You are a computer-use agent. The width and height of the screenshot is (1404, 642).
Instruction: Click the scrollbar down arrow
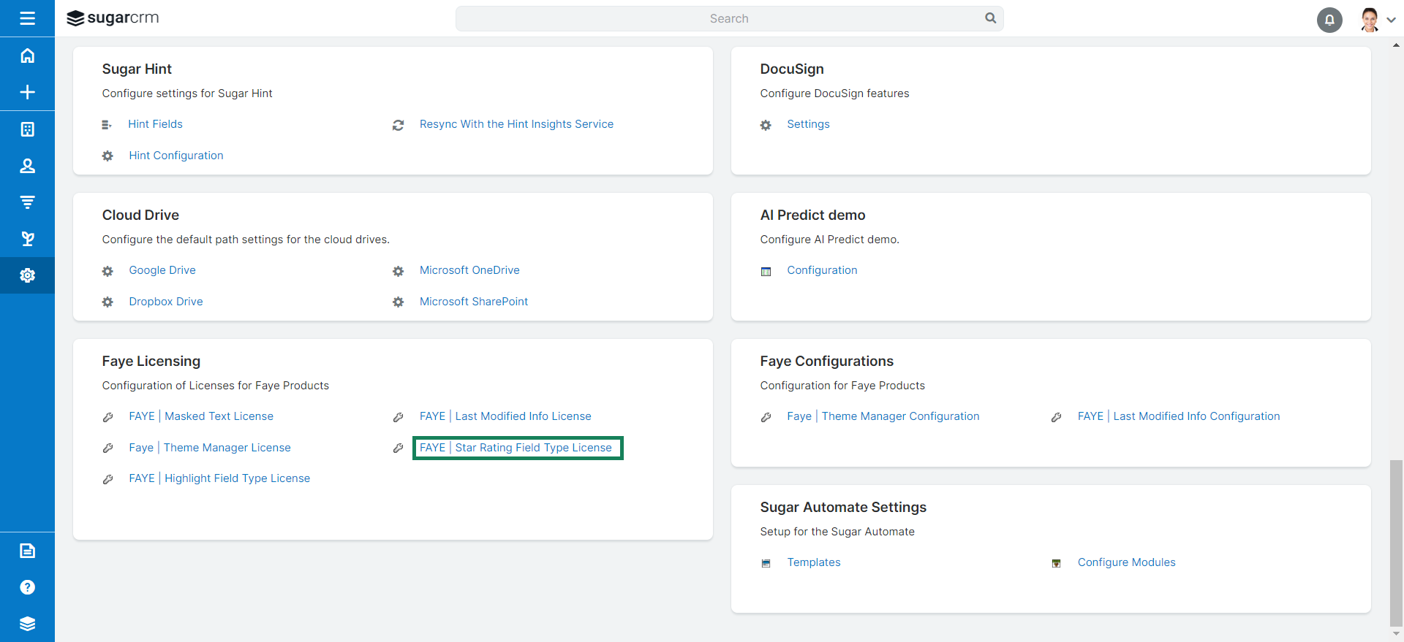click(1396, 635)
